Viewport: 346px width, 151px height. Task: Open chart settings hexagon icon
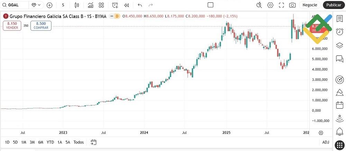click(270, 5)
